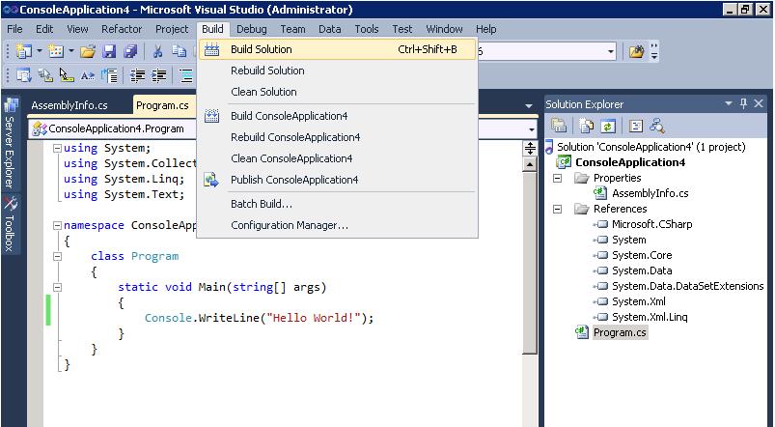The width and height of the screenshot is (775, 427).
Task: Collapse the using directives outlining block
Action: 57,148
